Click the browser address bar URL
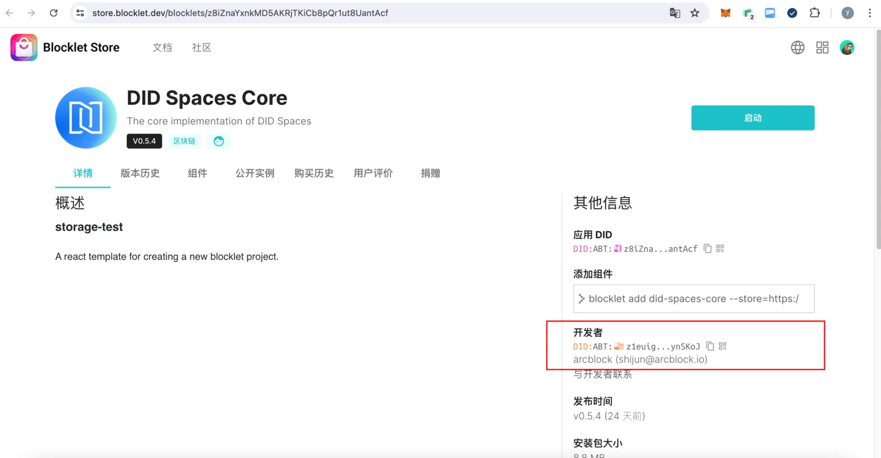 (240, 13)
